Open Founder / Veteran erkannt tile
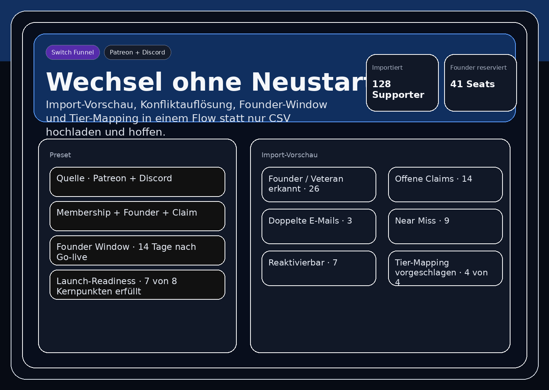Screen dimensions: 549x390 pos(319,184)
